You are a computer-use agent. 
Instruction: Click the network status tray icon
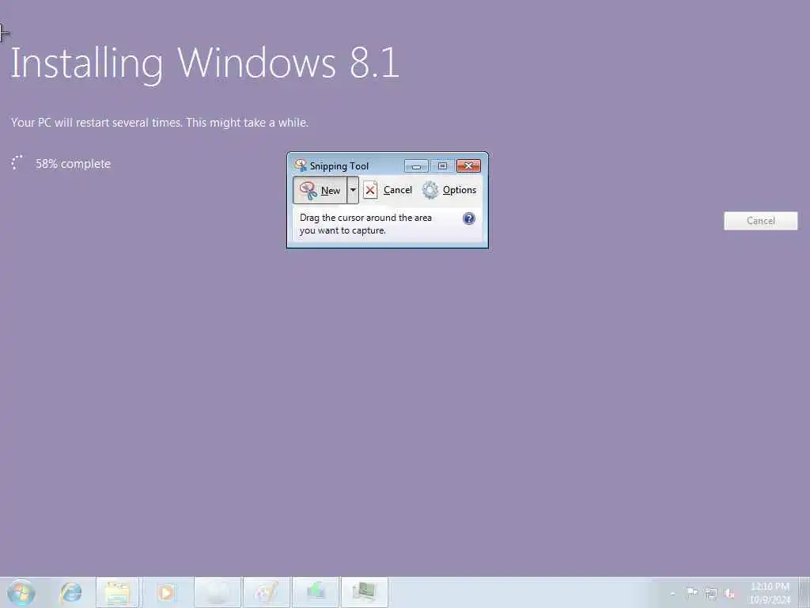[711, 594]
